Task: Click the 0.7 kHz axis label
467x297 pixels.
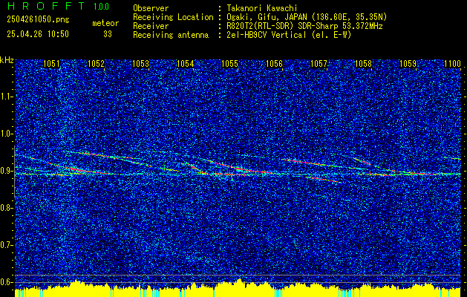Action: click(6, 245)
